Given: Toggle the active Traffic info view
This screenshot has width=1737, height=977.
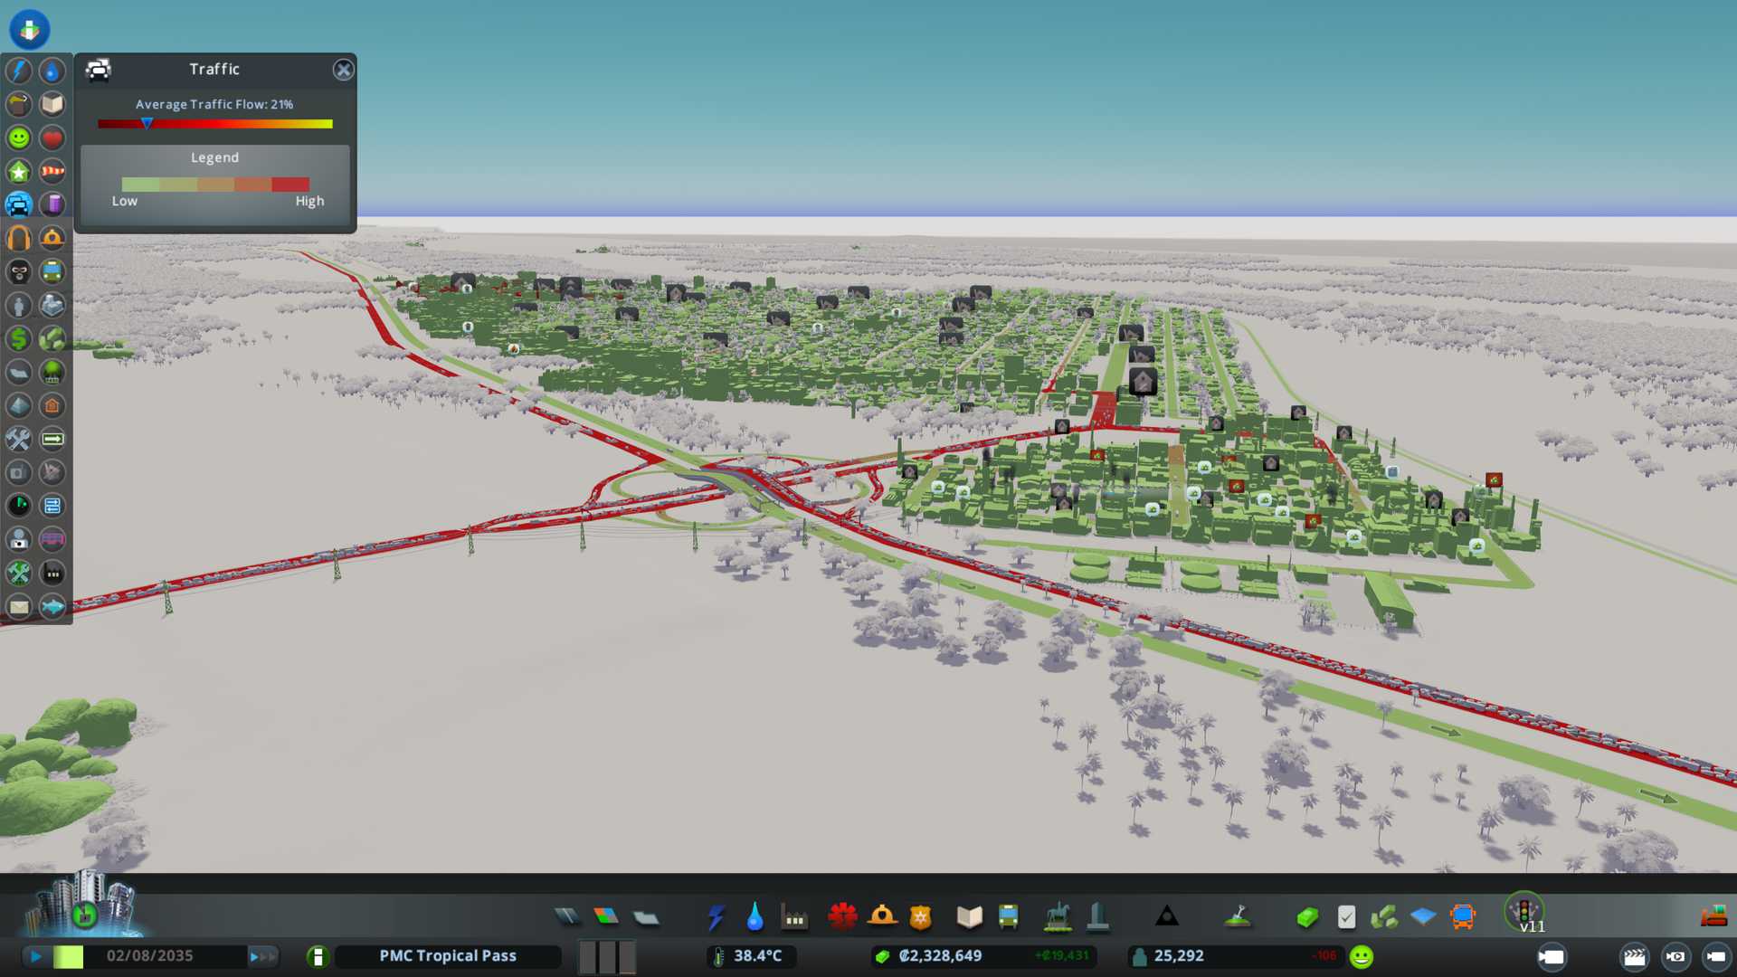Looking at the screenshot, I should click(x=19, y=204).
